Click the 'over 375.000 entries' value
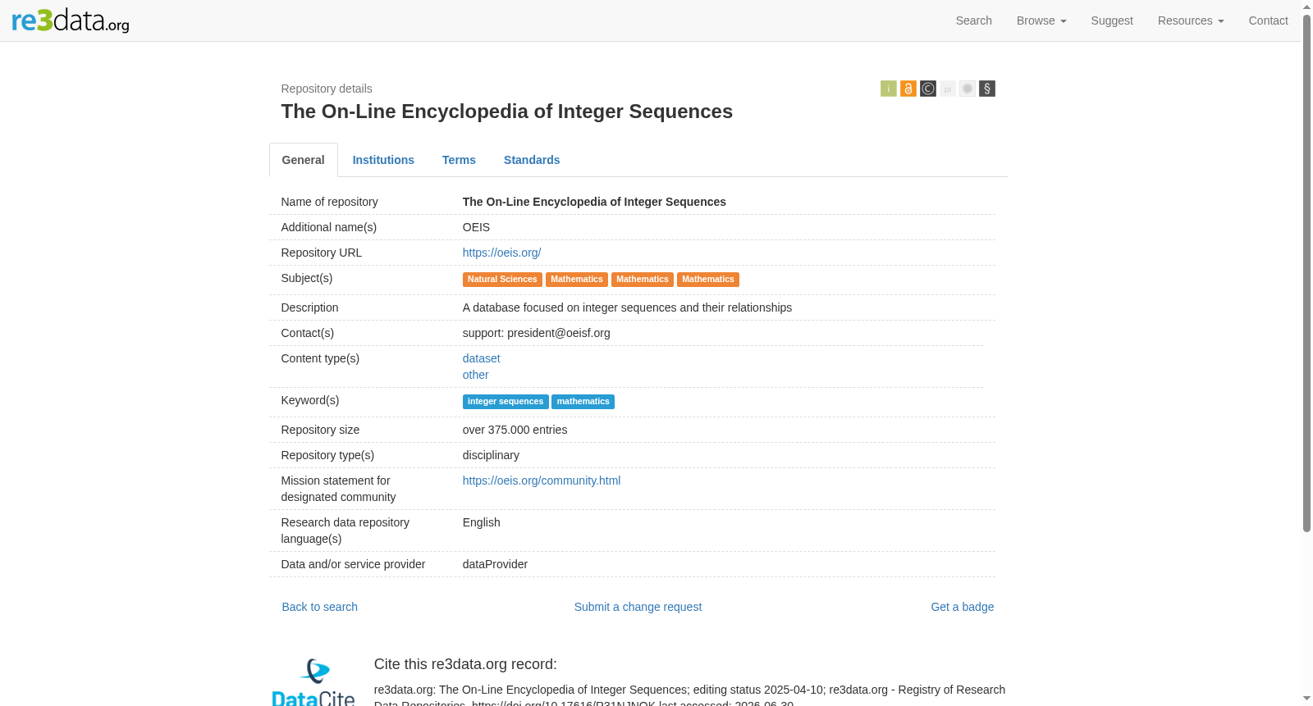This screenshot has width=1313, height=706. pyautogui.click(x=515, y=430)
